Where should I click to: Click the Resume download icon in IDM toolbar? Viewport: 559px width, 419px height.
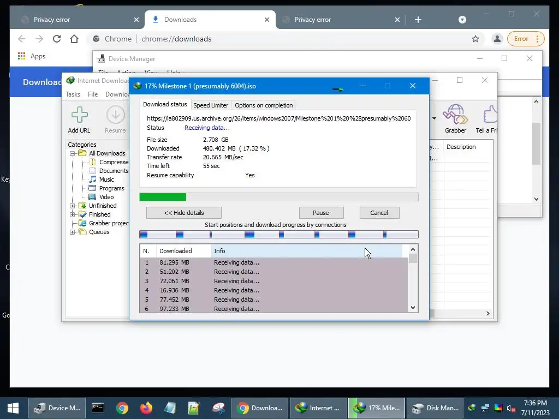(x=116, y=115)
